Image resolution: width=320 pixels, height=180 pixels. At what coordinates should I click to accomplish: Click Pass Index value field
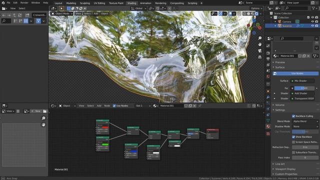pyautogui.click(x=305, y=157)
